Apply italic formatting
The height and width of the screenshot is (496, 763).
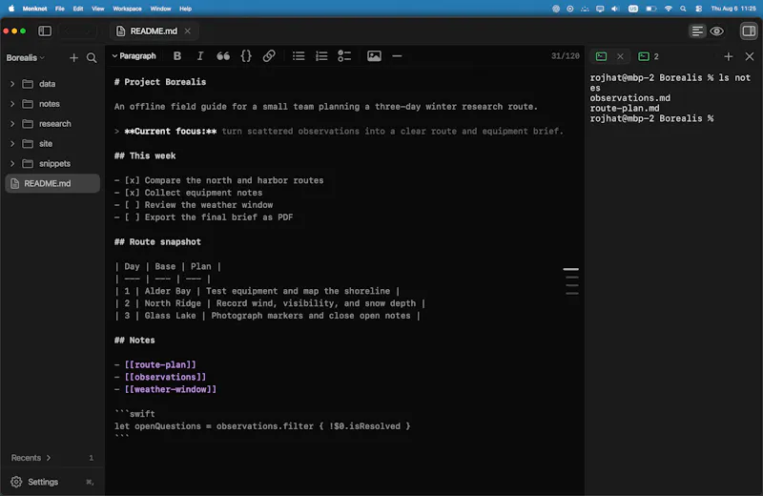[200, 56]
